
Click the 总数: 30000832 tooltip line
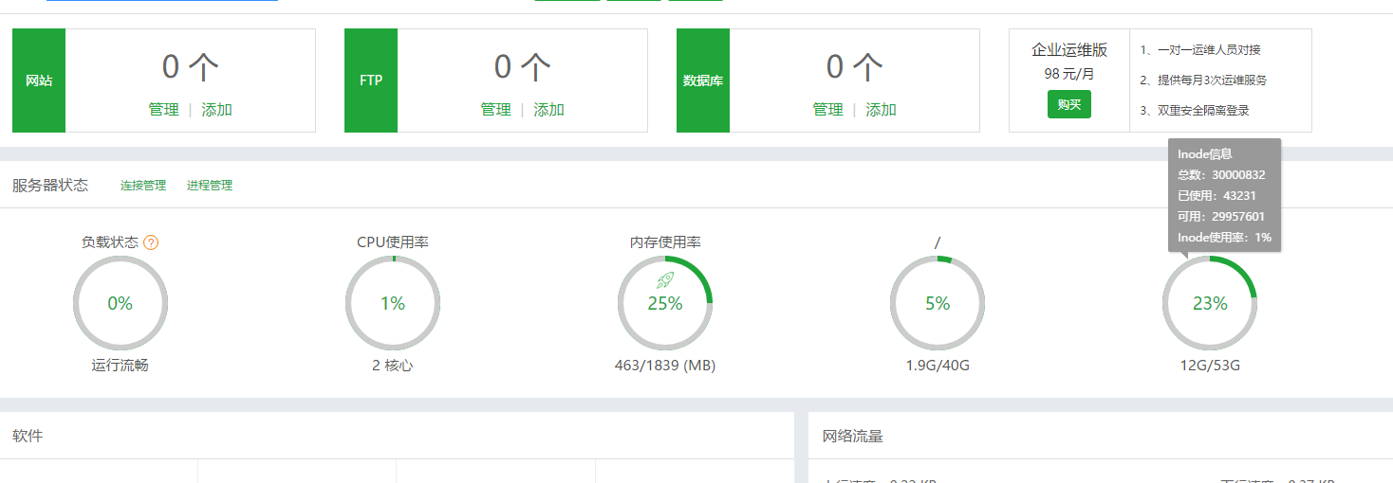(x=1221, y=175)
